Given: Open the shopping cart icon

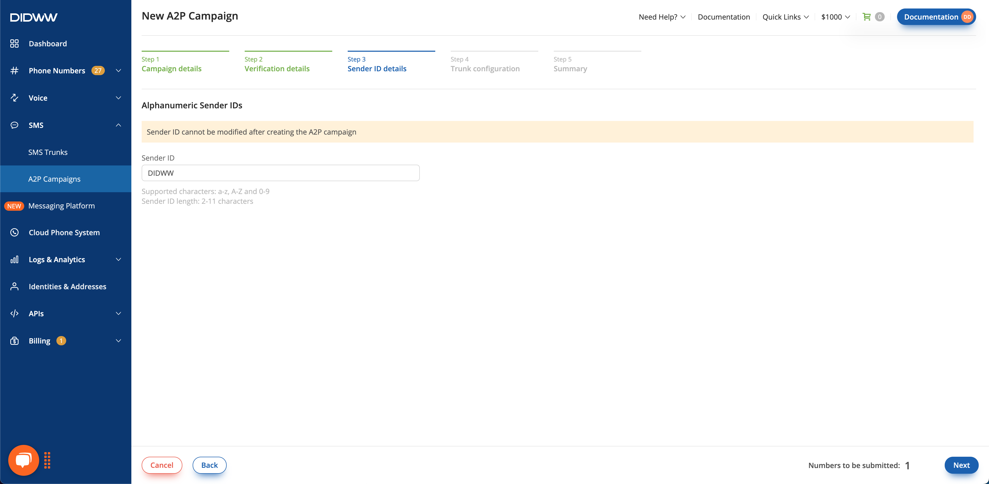Looking at the screenshot, I should pos(866,17).
